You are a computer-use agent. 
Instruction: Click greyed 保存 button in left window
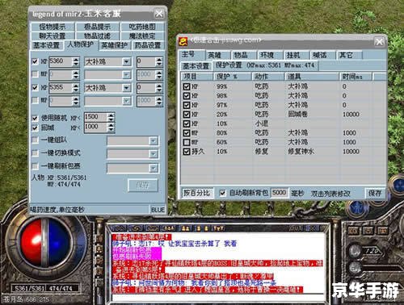pos(143,186)
